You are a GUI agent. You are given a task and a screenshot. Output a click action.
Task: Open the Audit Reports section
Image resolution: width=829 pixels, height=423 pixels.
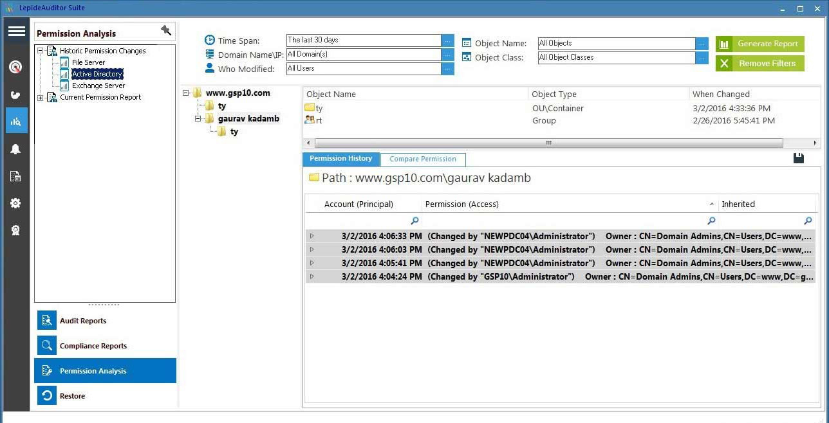pos(105,320)
